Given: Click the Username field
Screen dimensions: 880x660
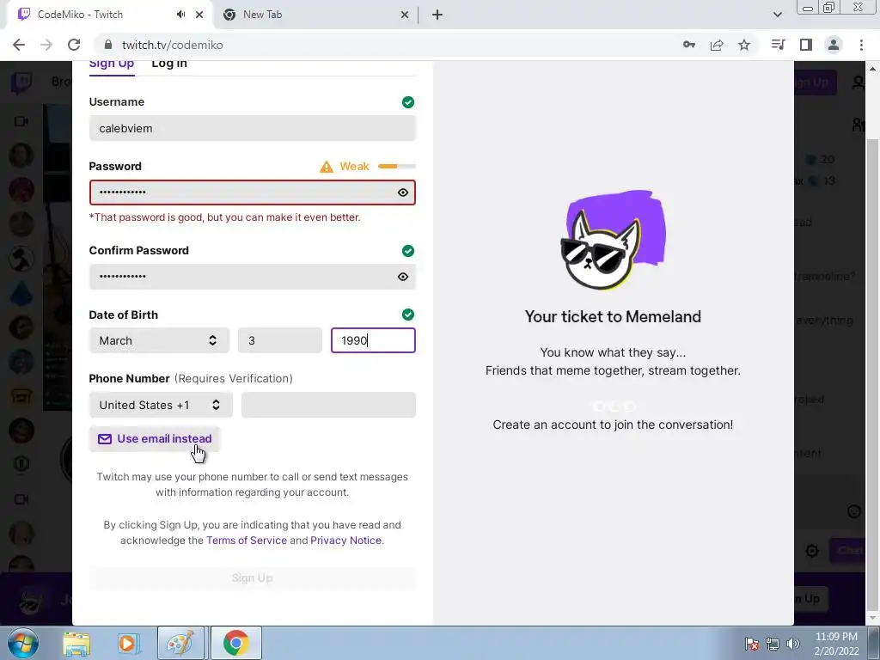Looking at the screenshot, I should (252, 129).
